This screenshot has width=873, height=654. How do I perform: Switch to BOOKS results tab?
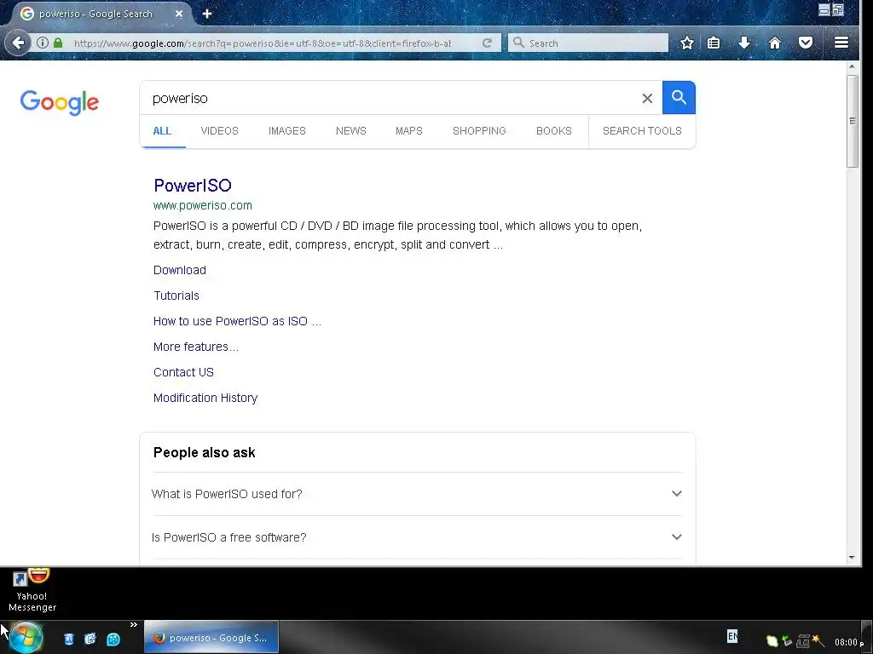[x=553, y=131]
